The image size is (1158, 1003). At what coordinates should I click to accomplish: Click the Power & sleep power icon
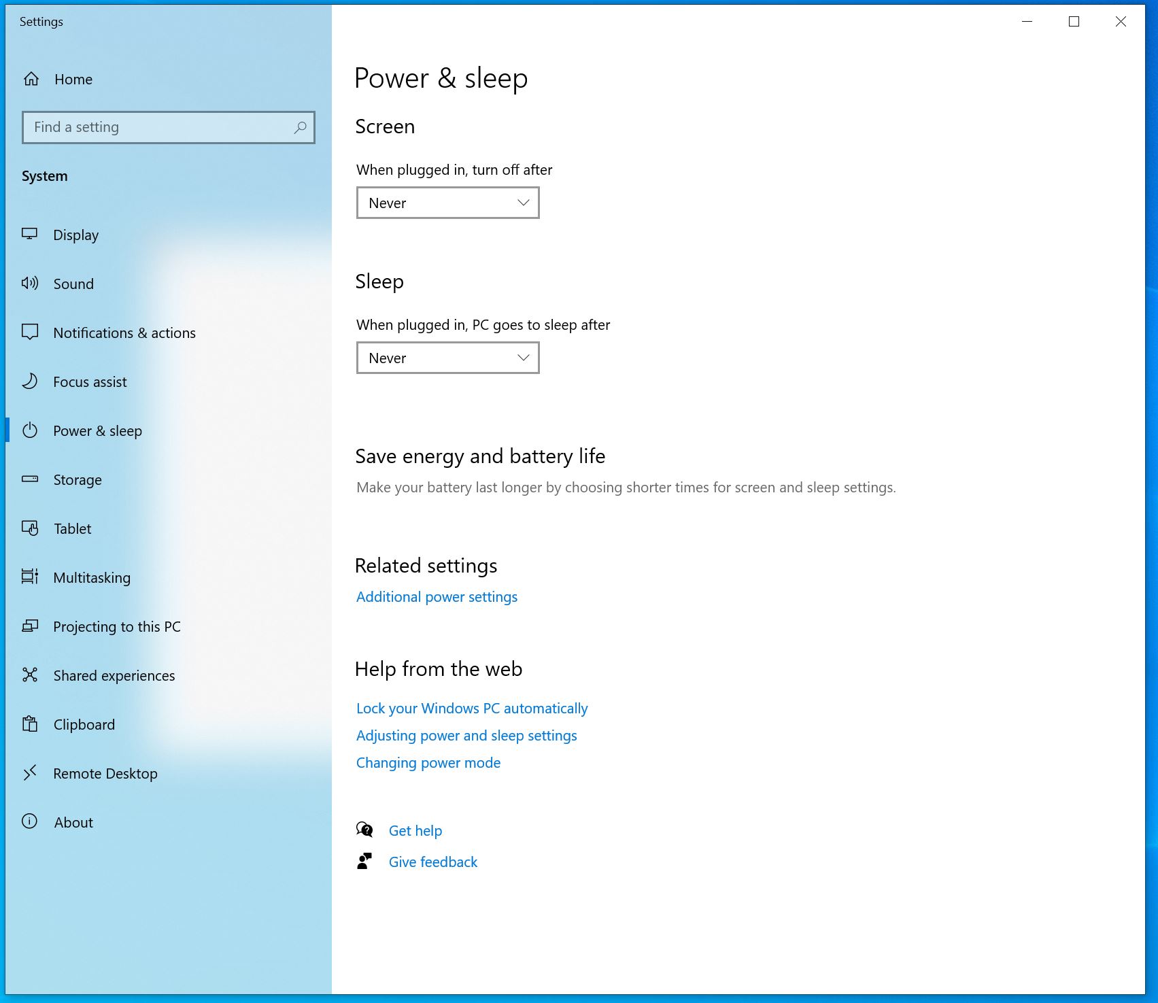click(x=30, y=430)
